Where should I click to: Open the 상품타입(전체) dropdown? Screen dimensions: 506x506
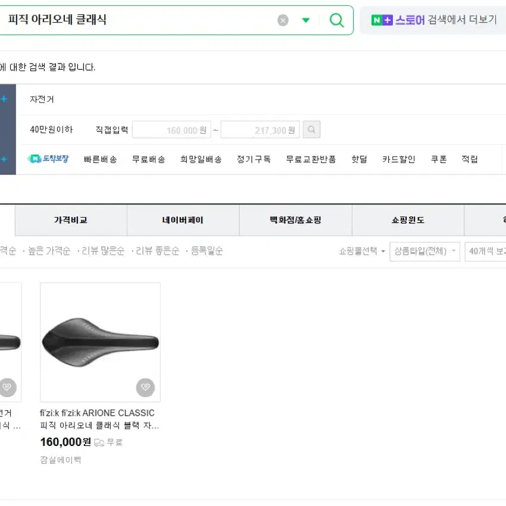pyautogui.click(x=424, y=251)
